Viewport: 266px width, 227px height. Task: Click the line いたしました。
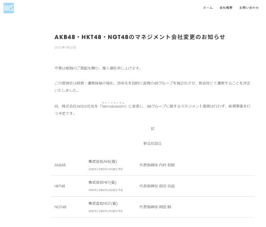[67, 91]
